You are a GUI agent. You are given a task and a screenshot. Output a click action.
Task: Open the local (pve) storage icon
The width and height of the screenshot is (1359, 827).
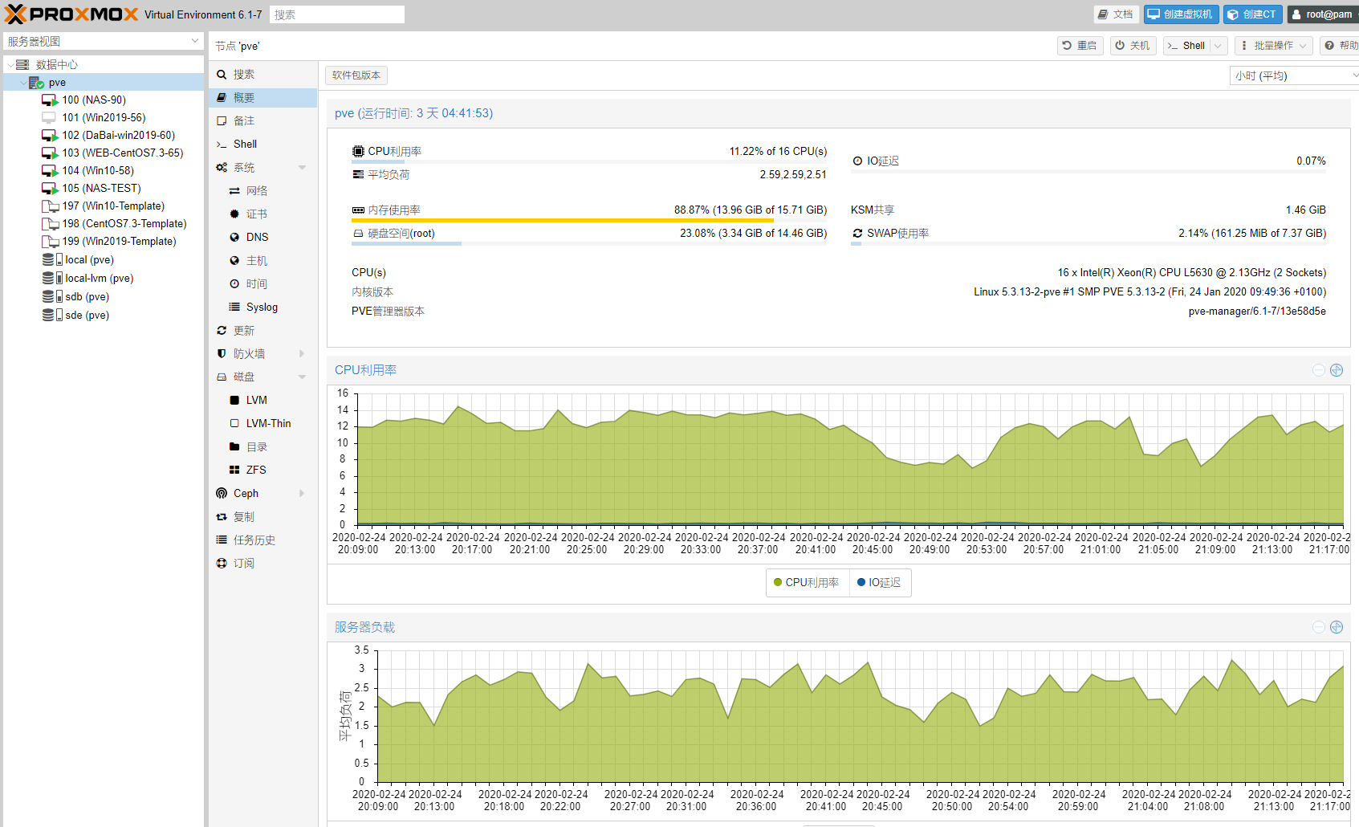click(x=52, y=260)
